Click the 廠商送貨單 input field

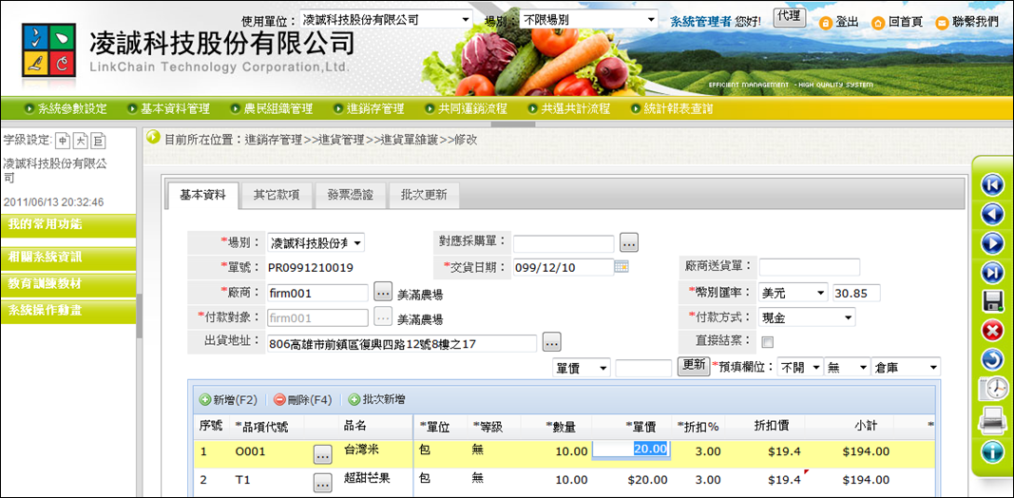point(809,267)
